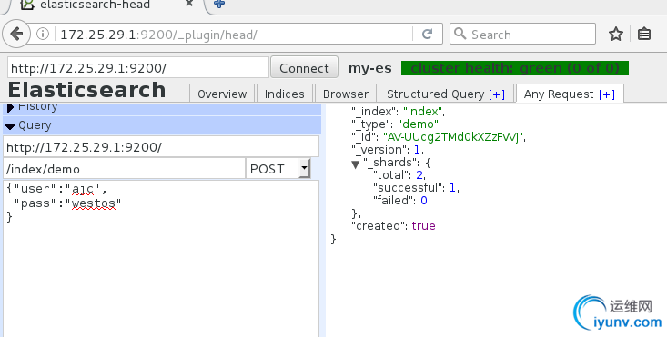Add new Any Request tab via [+]
Viewport: 667px width, 337px height.
tap(607, 94)
